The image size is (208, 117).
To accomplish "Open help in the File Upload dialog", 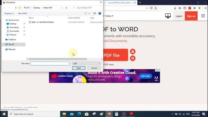I will point(100,13).
